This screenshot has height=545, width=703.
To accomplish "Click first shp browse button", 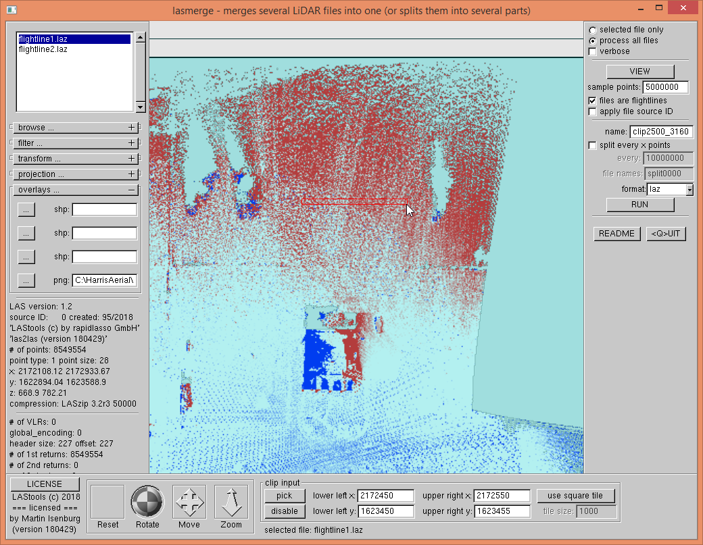I will (x=26, y=210).
